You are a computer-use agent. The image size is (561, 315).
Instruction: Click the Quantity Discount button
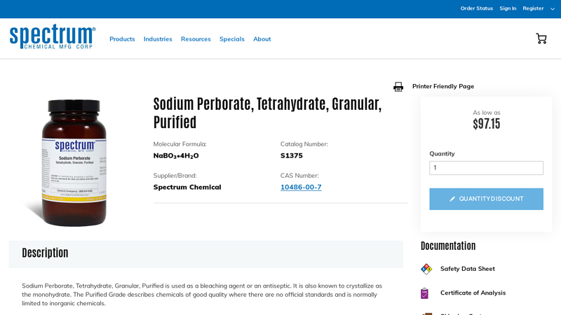coord(486,199)
